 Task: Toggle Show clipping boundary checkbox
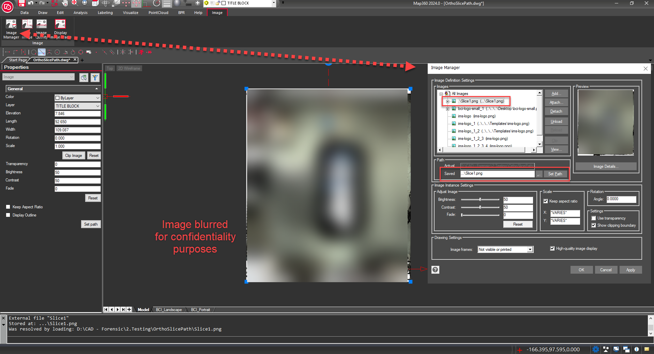pyautogui.click(x=594, y=225)
